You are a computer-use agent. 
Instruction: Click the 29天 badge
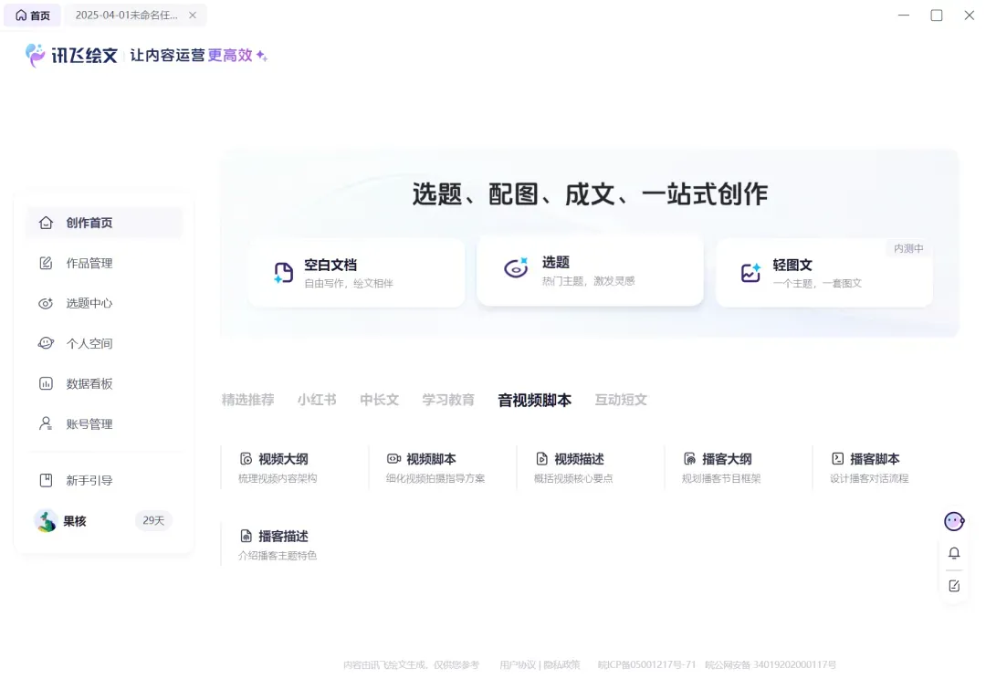pos(153,520)
